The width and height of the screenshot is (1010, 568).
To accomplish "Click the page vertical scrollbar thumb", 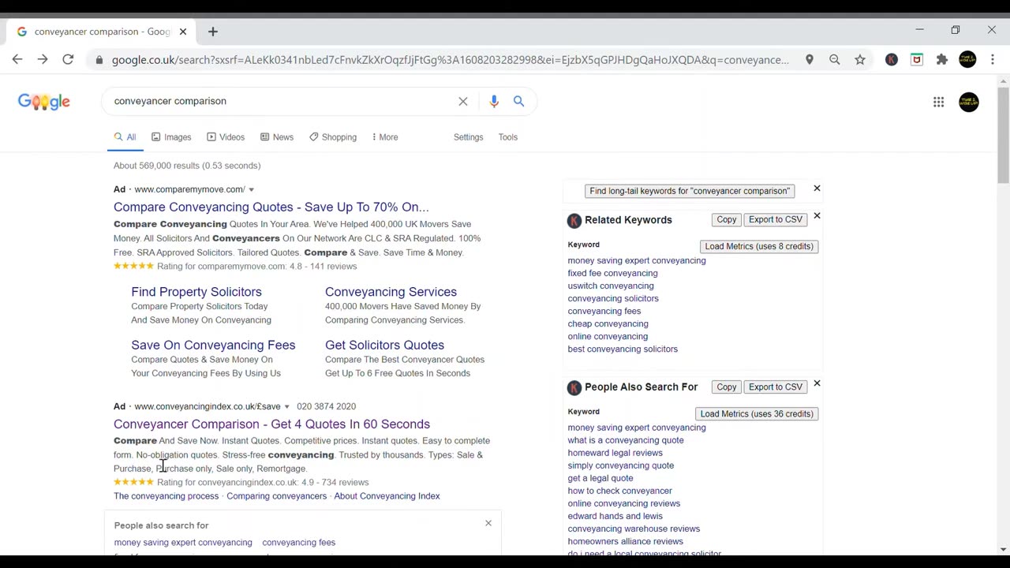I will point(1003,134).
